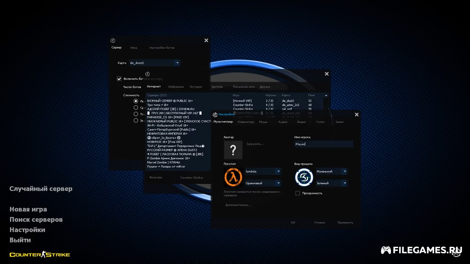Select server 'Пушки + Лазеры от miRror'
470x264 pixels.
pyautogui.click(x=166, y=166)
